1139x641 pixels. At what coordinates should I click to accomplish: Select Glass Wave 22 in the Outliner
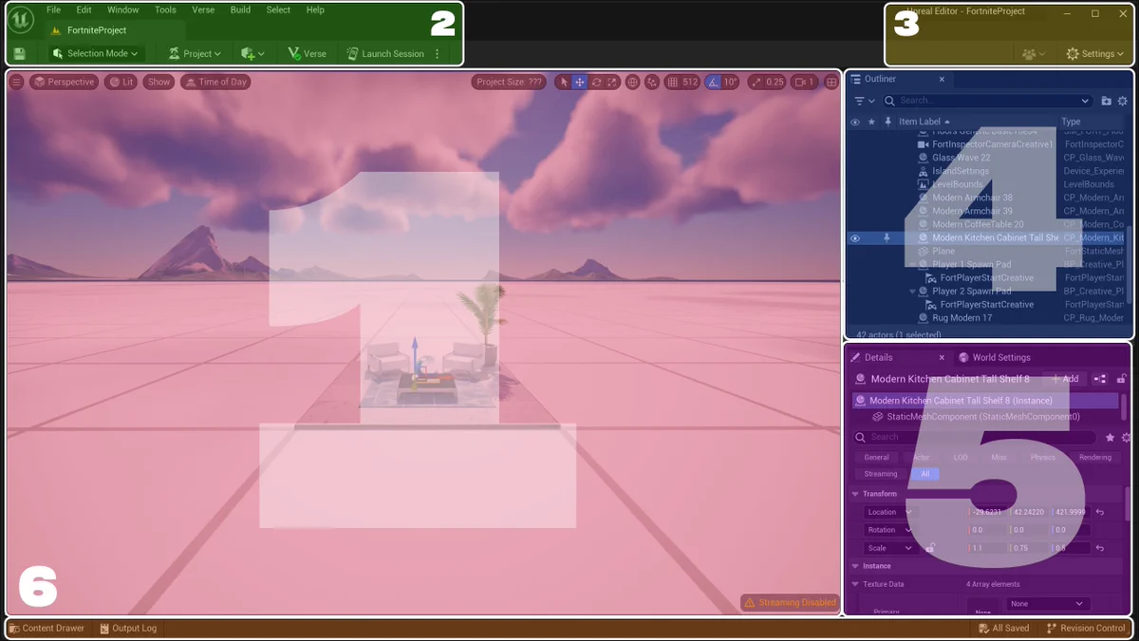[961, 158]
